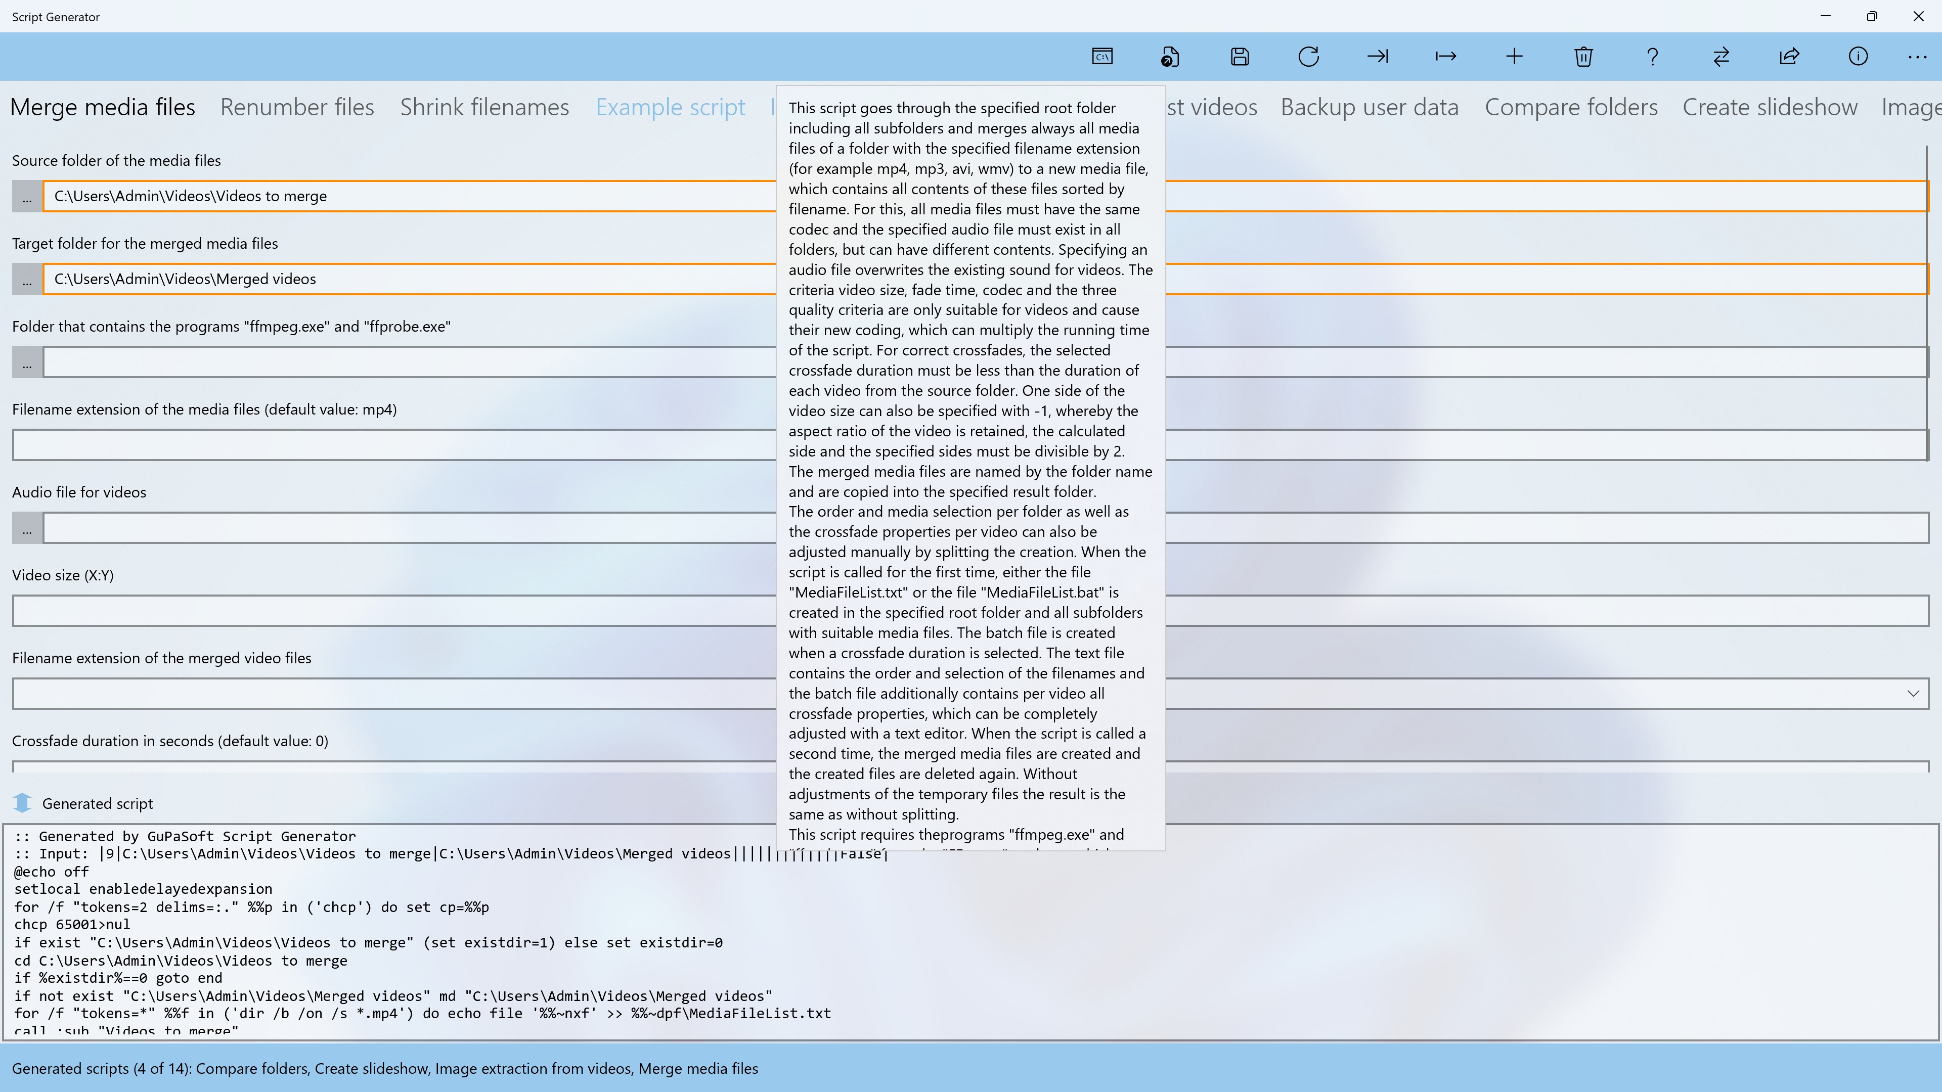Open help with question mark icon

click(x=1653, y=57)
